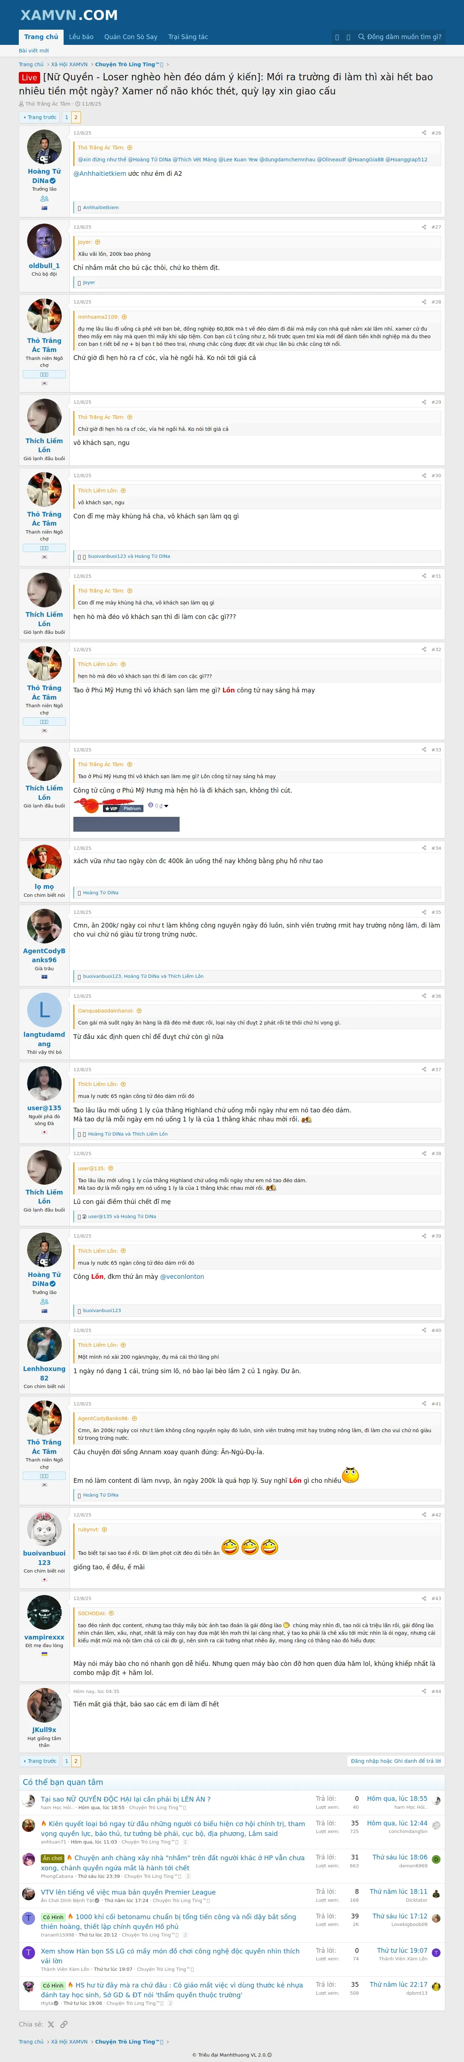Click the share icon on post #34
Image resolution: width=464 pixels, height=2062 pixels.
424,848
